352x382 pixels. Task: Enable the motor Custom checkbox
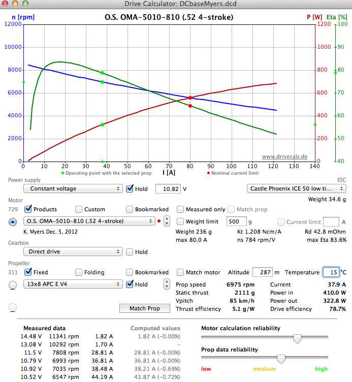(79, 209)
